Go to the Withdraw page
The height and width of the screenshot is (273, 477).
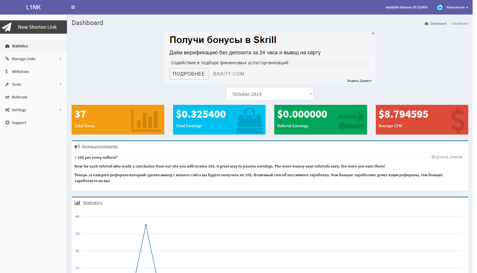point(20,71)
